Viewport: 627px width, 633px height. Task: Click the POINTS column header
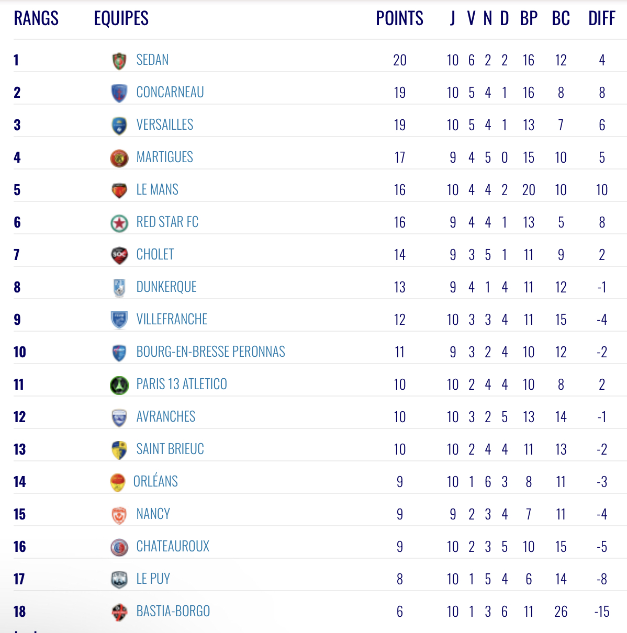[x=400, y=18]
